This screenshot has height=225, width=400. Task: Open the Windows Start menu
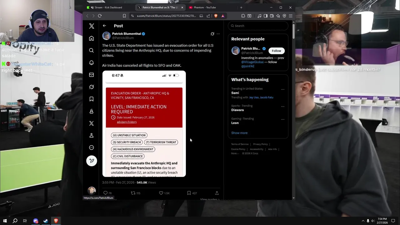tap(5, 221)
